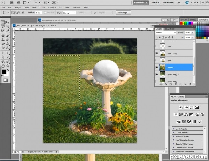This screenshot has height=161, width=209.
Task: Expand Hue/Saturation Presets
Action: coord(173,140)
